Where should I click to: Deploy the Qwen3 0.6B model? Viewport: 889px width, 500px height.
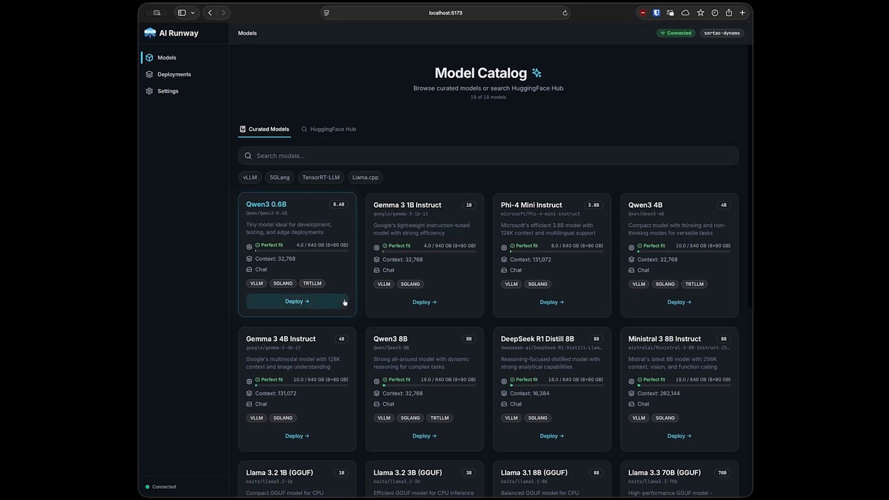click(297, 301)
